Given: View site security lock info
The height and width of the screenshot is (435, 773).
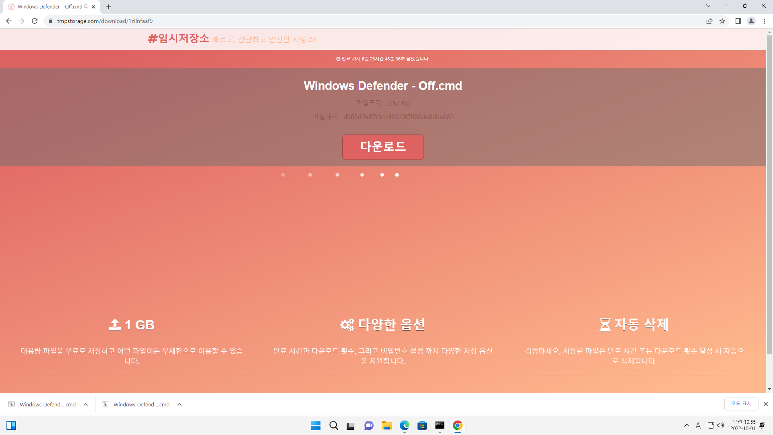Looking at the screenshot, I should point(50,21).
